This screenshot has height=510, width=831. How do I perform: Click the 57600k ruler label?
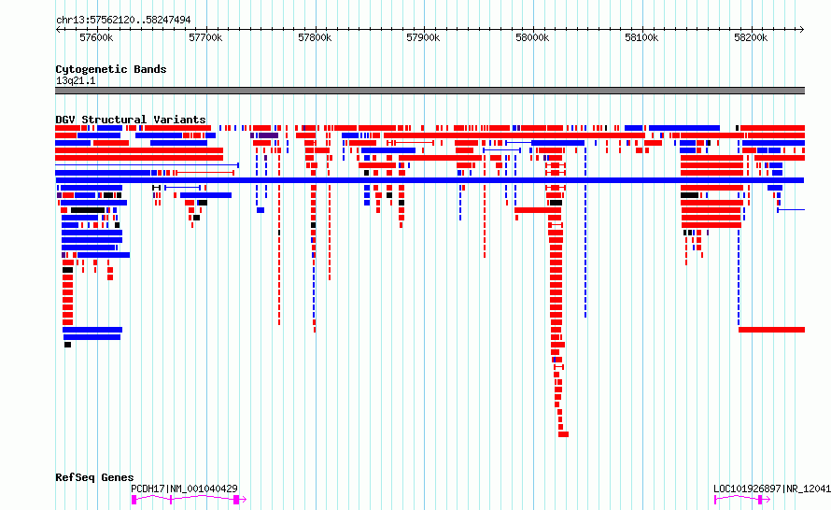point(96,37)
